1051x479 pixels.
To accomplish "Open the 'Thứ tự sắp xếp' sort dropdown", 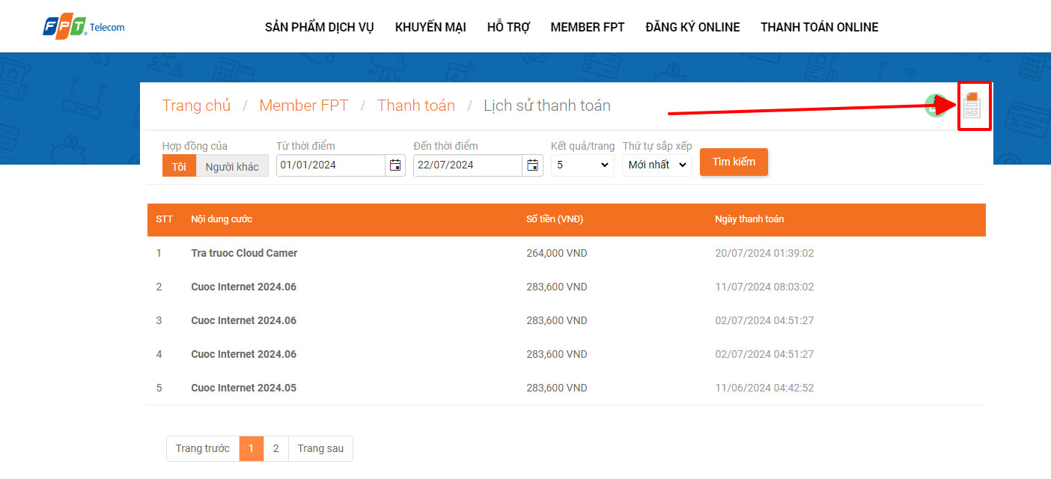I will pos(657,165).
